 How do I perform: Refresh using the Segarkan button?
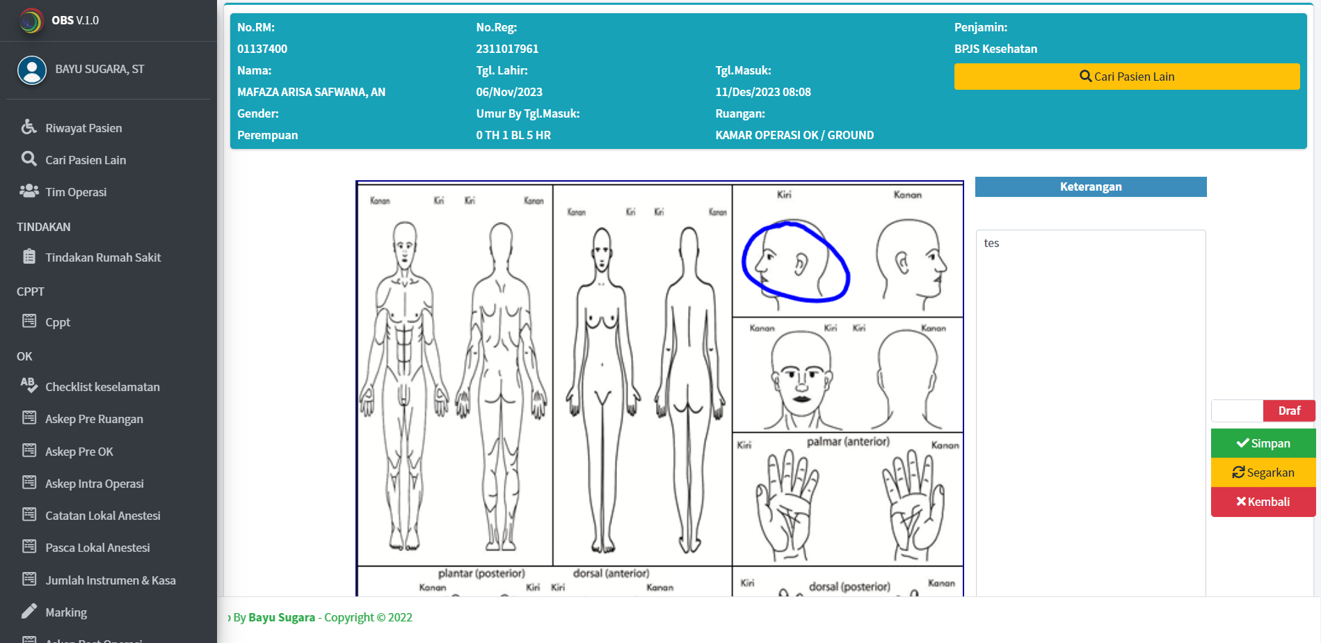1263,473
